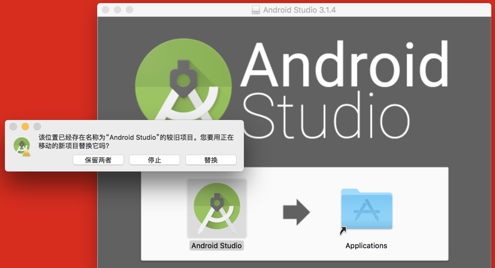Click Android Studio warning icon in dialog
Screen dimensions: 495x268
tap(22, 146)
